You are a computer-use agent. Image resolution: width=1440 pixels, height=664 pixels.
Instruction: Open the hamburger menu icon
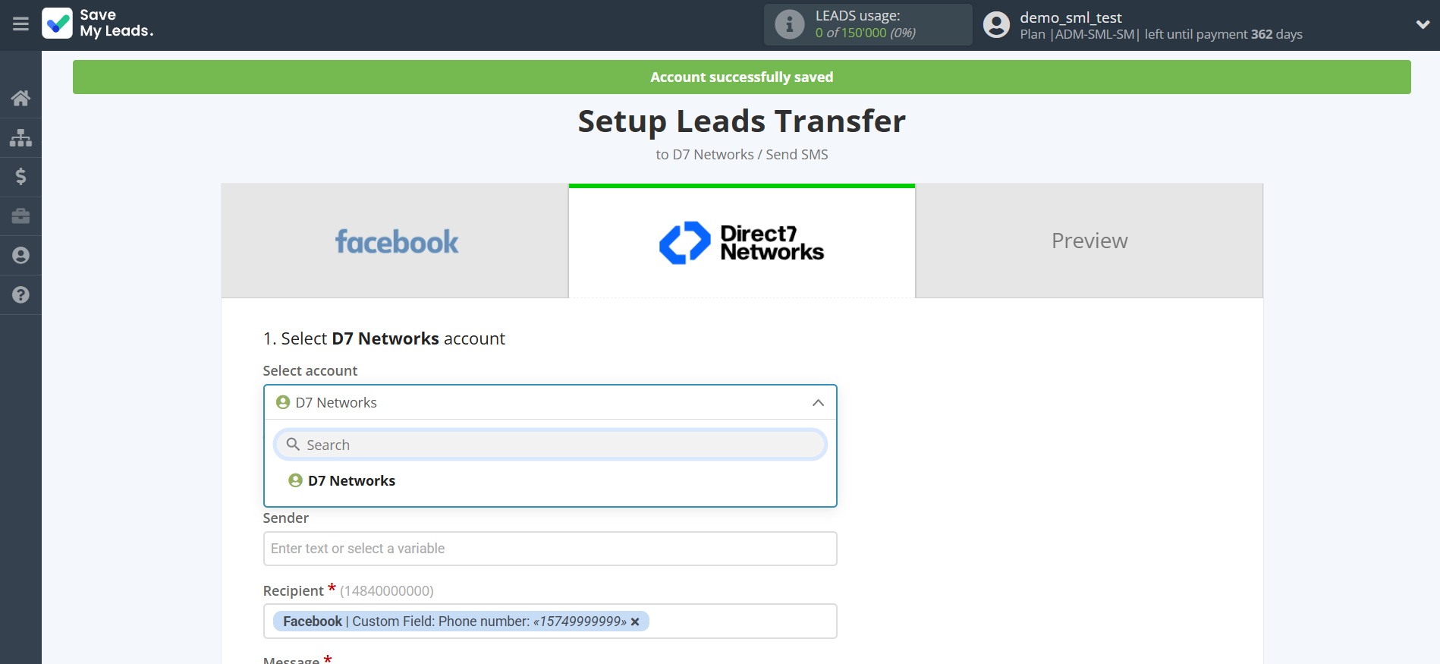(20, 24)
